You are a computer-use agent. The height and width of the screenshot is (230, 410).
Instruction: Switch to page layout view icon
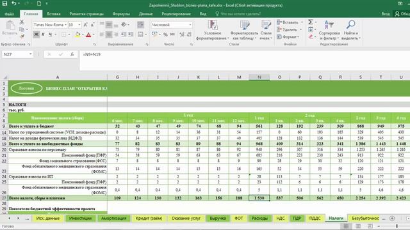coord(358,226)
